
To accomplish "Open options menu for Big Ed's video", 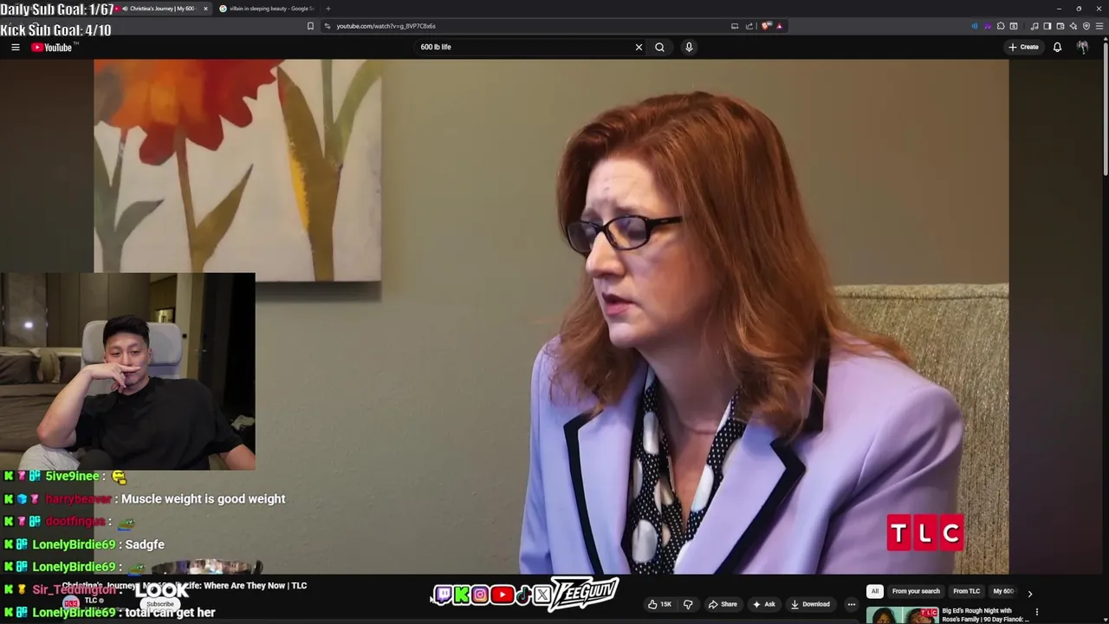I will pos(1036,612).
